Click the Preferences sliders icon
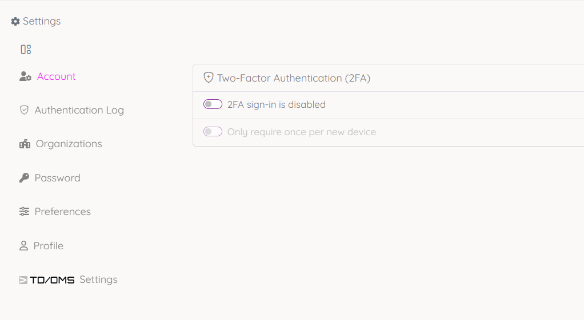The height and width of the screenshot is (320, 584). tap(24, 212)
